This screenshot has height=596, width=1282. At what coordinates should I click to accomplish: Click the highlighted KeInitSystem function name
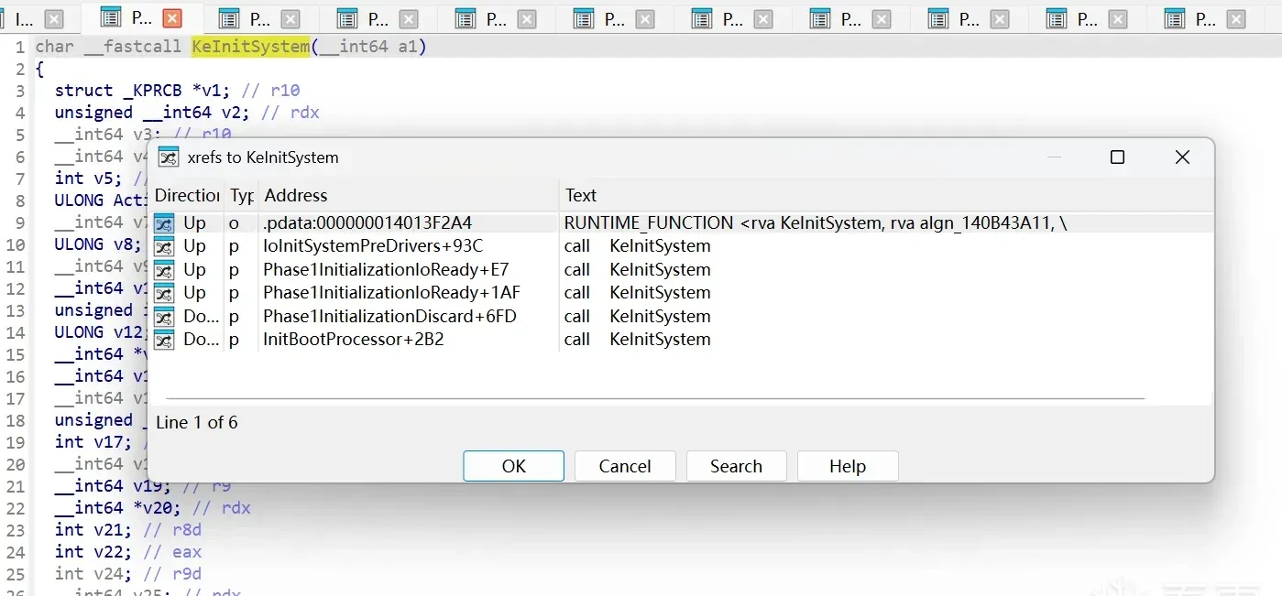click(251, 47)
